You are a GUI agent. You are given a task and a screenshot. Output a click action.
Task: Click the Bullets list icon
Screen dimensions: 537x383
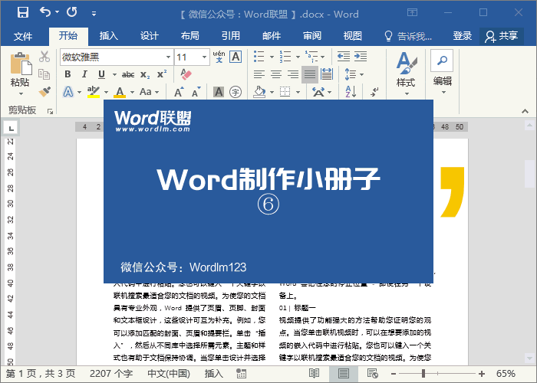point(259,57)
